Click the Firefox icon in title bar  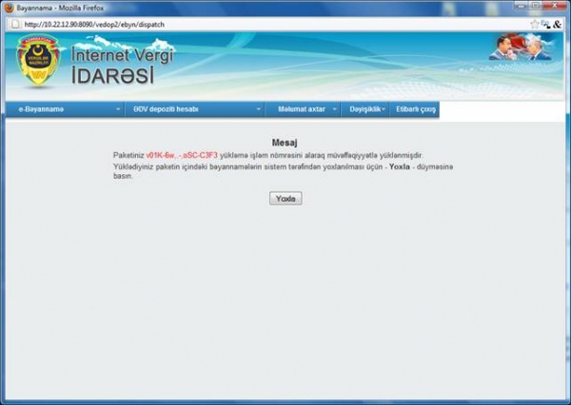[9, 7]
